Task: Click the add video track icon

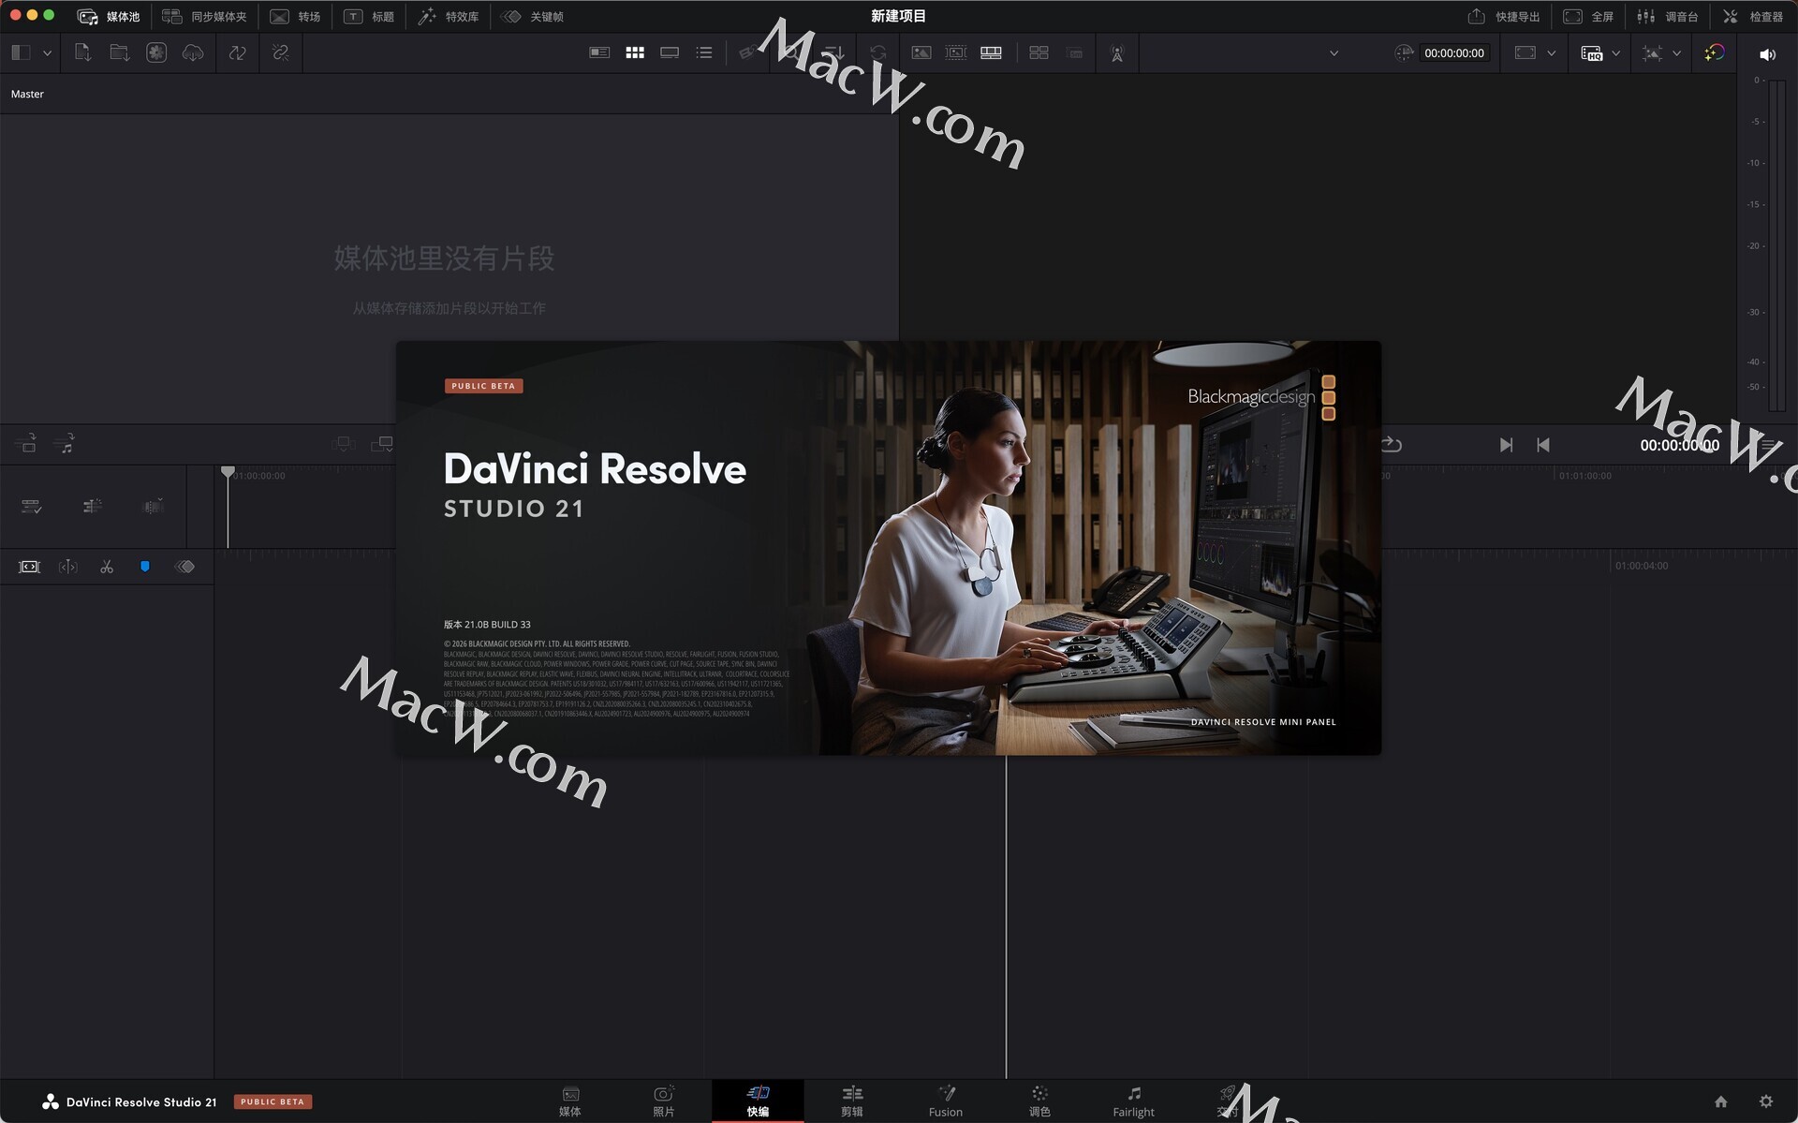Action: pyautogui.click(x=26, y=444)
